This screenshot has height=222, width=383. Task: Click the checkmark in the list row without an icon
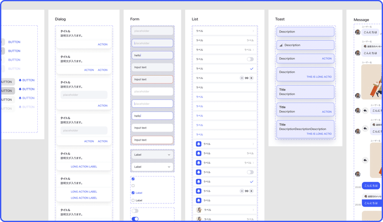click(252, 68)
